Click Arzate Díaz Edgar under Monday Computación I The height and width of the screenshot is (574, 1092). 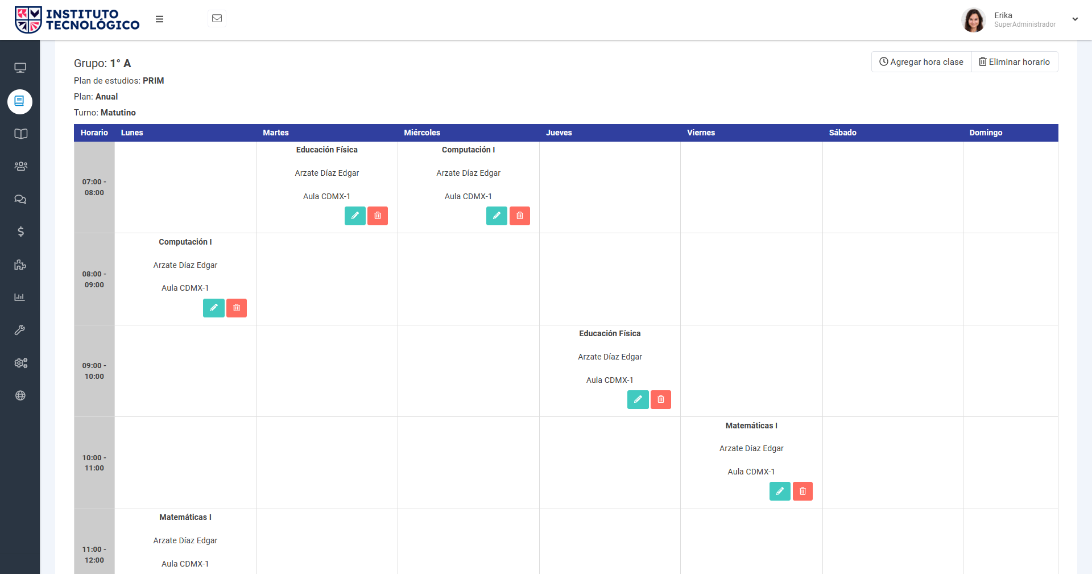click(x=185, y=265)
